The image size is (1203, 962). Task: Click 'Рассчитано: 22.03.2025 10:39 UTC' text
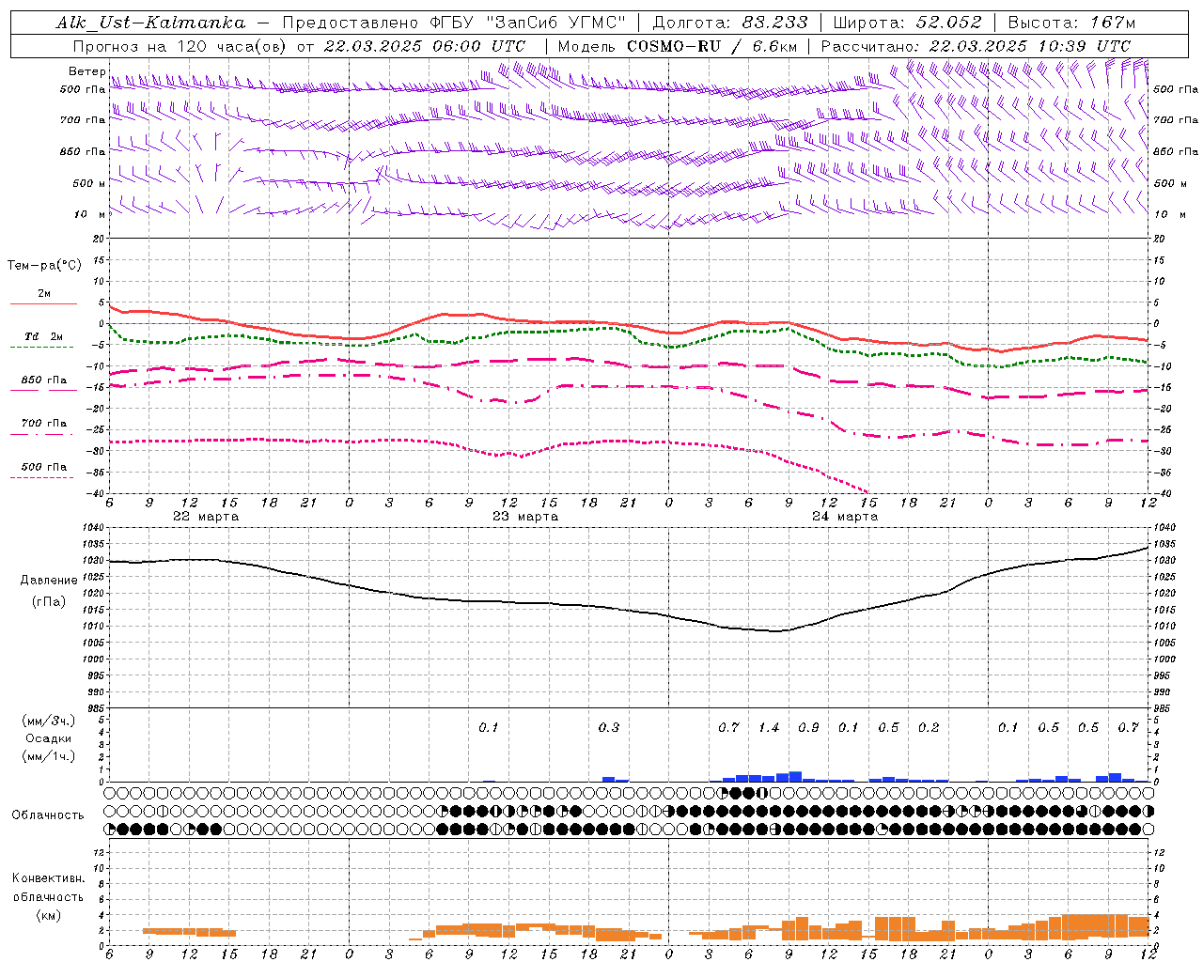(x=976, y=46)
